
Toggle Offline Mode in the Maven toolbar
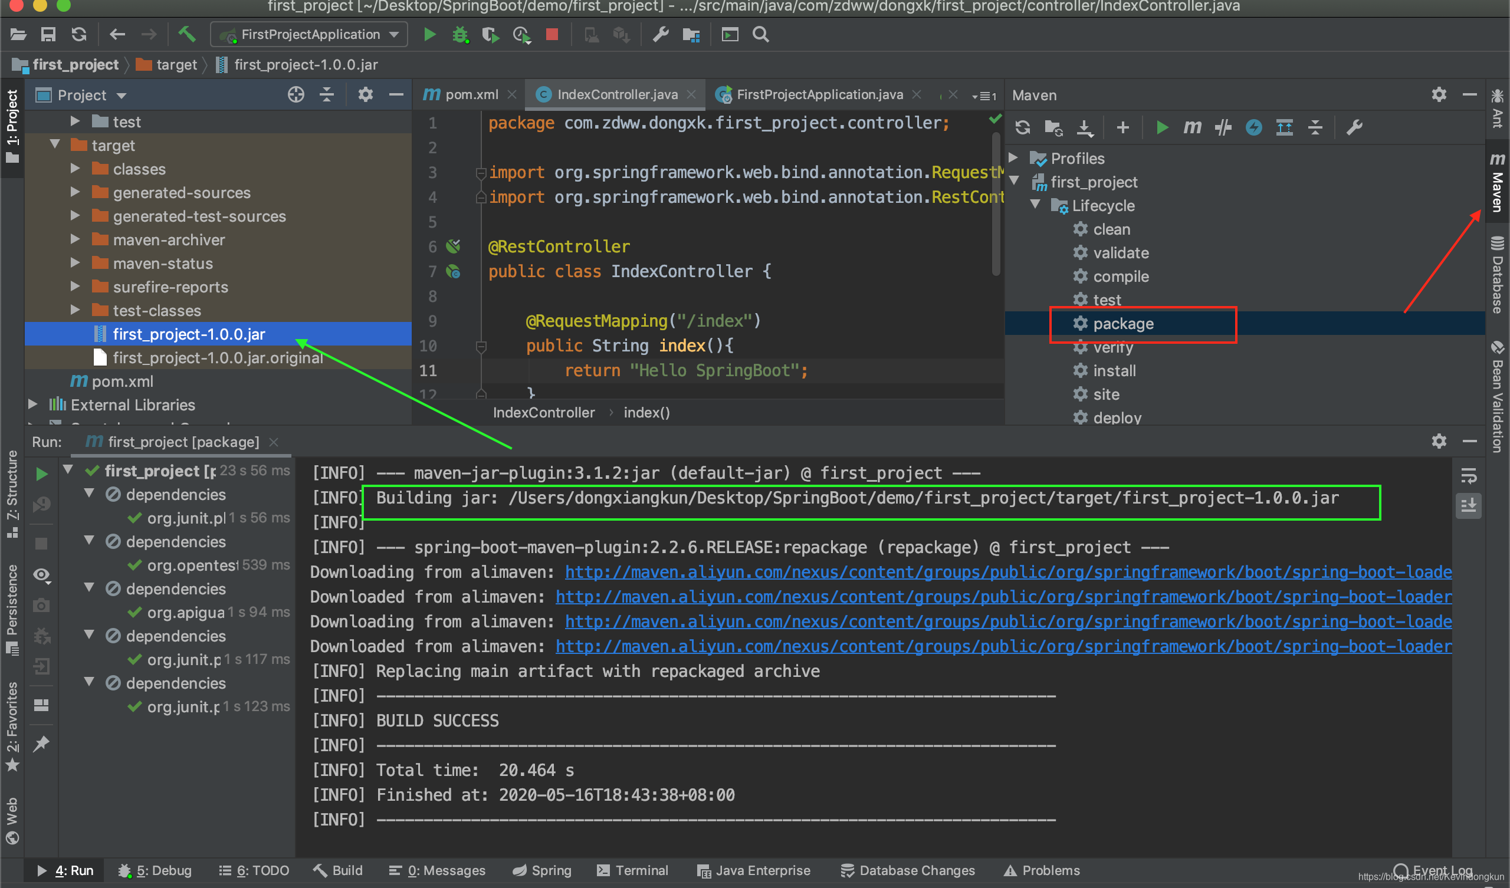(1223, 127)
